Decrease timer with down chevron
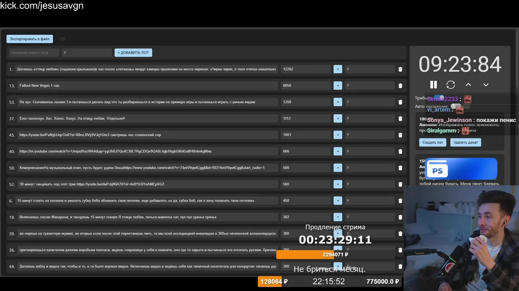This screenshot has width=519, height=291. pyautogui.click(x=486, y=84)
